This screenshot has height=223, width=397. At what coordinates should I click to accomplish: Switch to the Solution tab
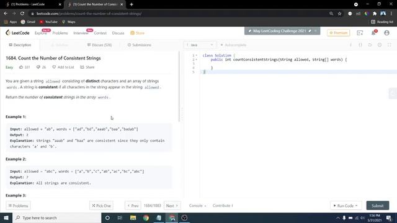[60, 45]
